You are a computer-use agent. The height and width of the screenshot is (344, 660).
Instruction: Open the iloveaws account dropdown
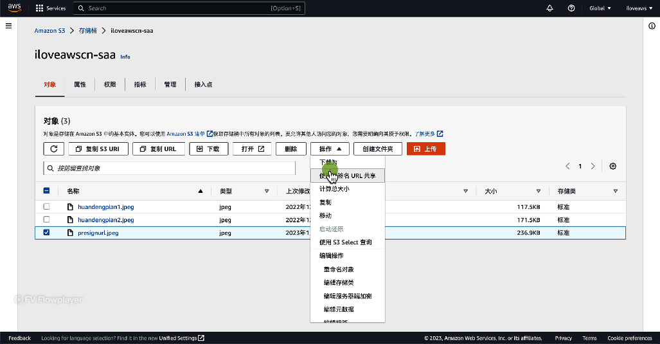pyautogui.click(x=639, y=8)
